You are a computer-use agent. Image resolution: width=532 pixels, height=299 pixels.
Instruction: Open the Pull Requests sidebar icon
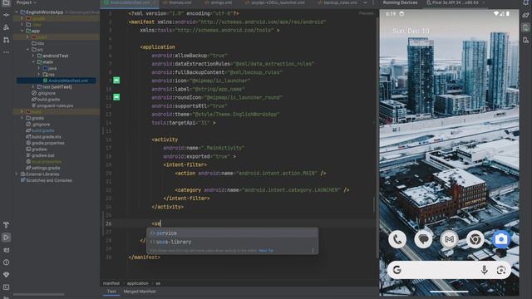click(x=6, y=40)
